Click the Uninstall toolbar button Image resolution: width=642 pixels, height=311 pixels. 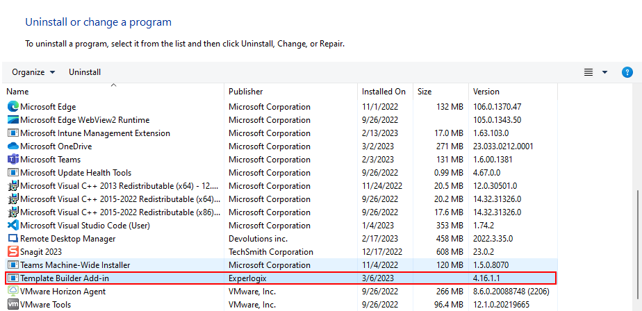coord(85,72)
